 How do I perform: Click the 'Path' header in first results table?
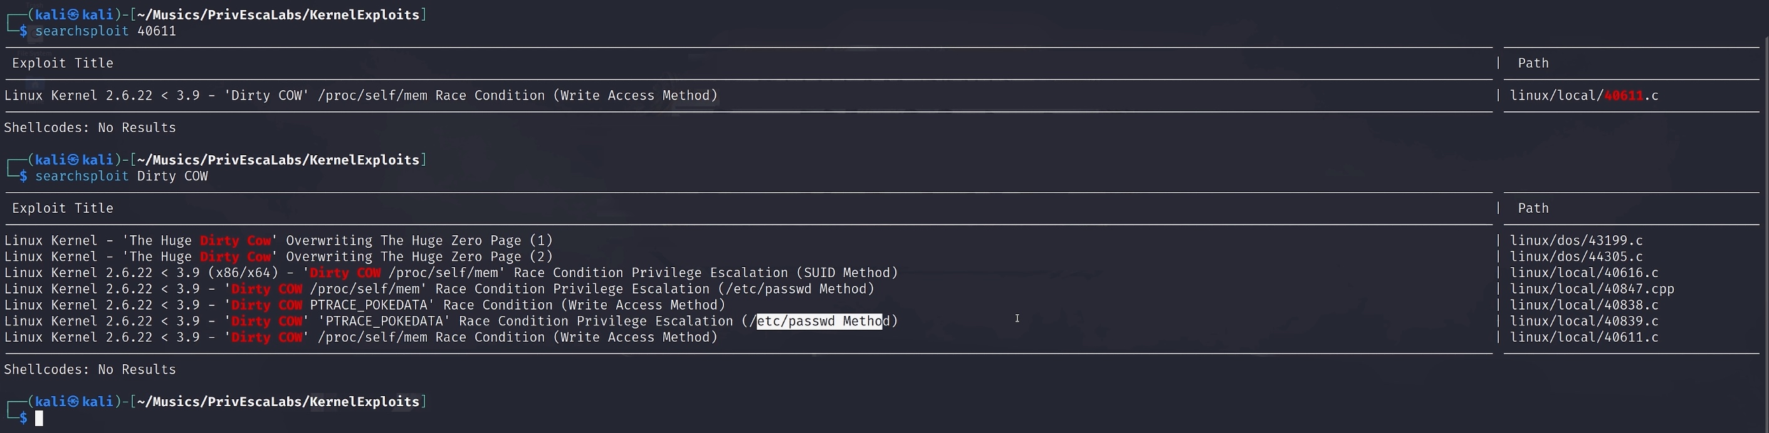click(1533, 63)
